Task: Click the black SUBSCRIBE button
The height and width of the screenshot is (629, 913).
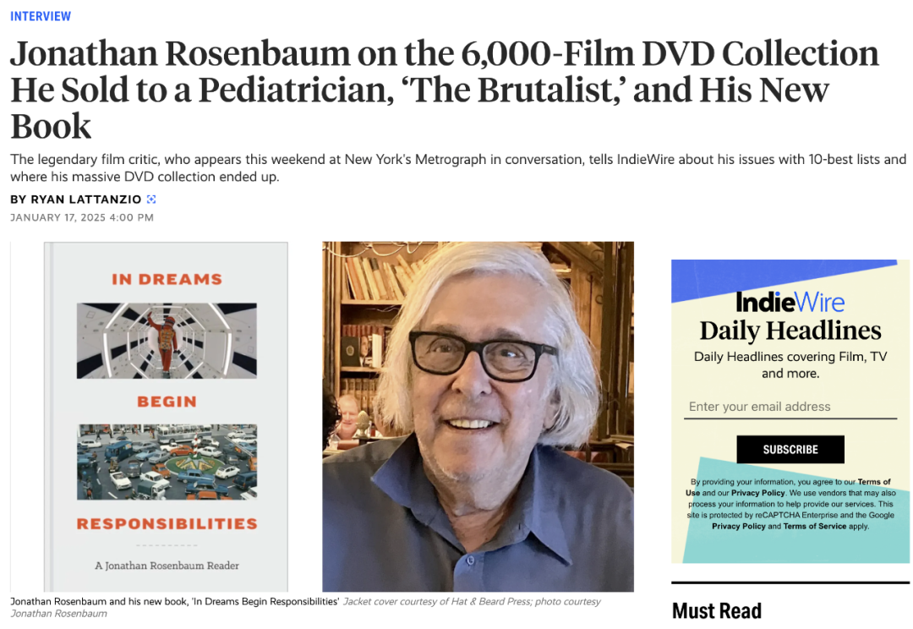Action: (790, 450)
